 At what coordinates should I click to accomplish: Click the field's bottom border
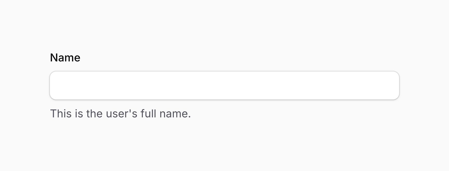(x=224, y=99)
